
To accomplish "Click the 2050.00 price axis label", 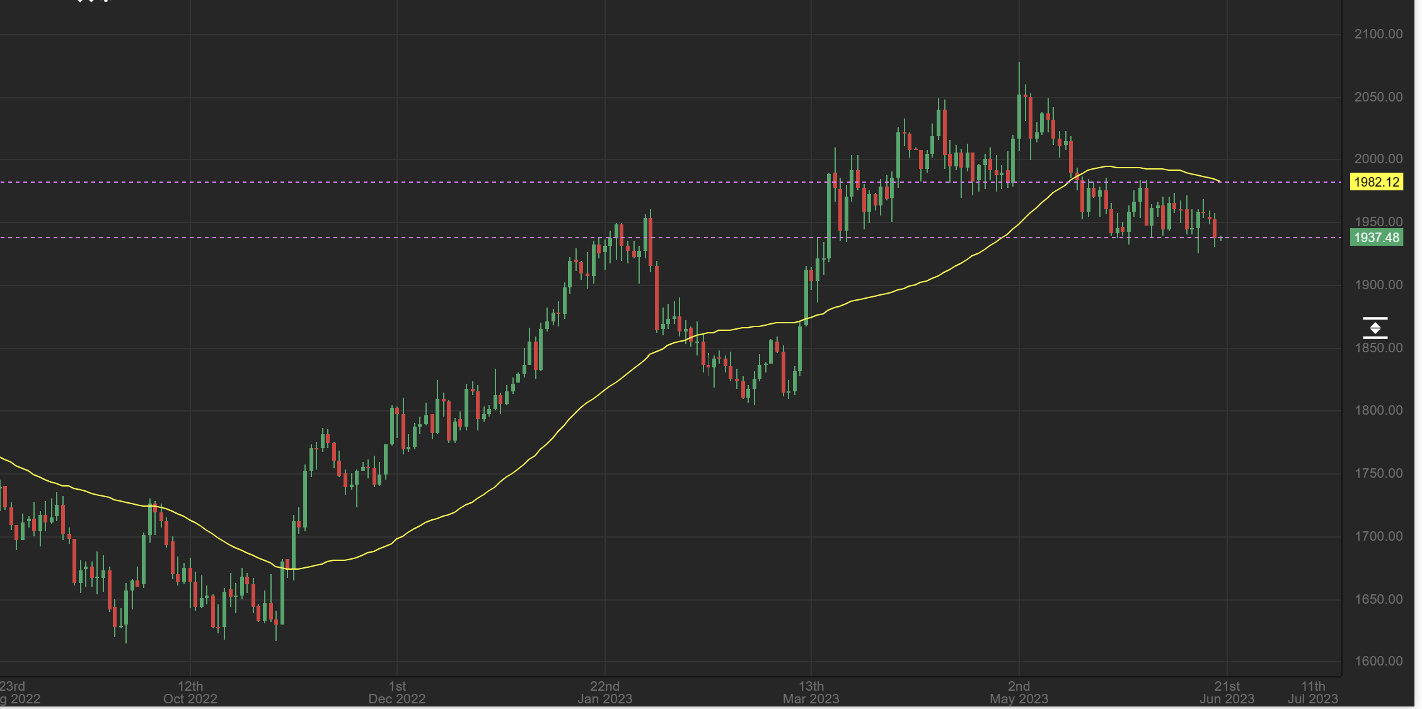I will tap(1379, 97).
